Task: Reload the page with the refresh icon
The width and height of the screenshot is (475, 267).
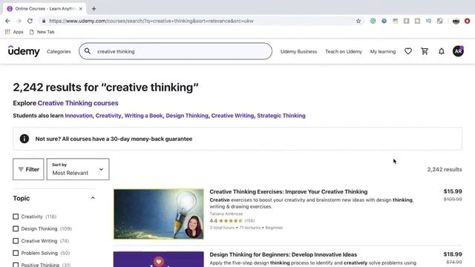Action: [x=30, y=21]
